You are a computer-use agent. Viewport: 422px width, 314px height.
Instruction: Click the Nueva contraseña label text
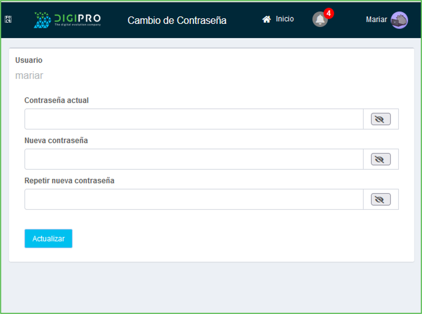pyautogui.click(x=56, y=141)
